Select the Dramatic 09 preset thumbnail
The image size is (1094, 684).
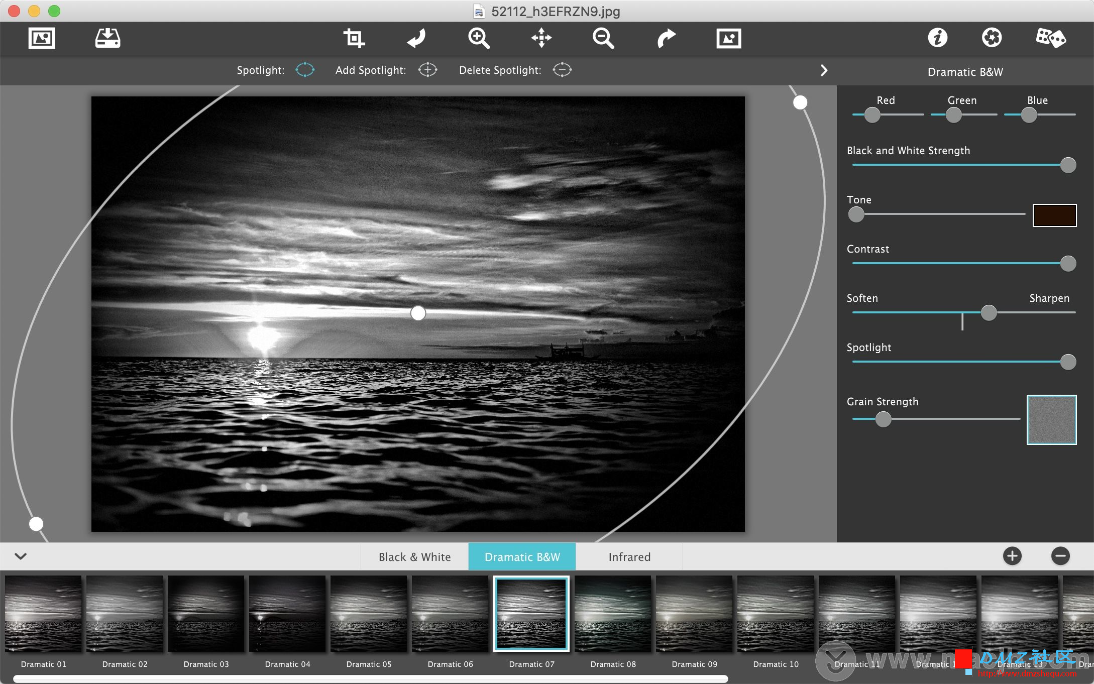coord(694,614)
